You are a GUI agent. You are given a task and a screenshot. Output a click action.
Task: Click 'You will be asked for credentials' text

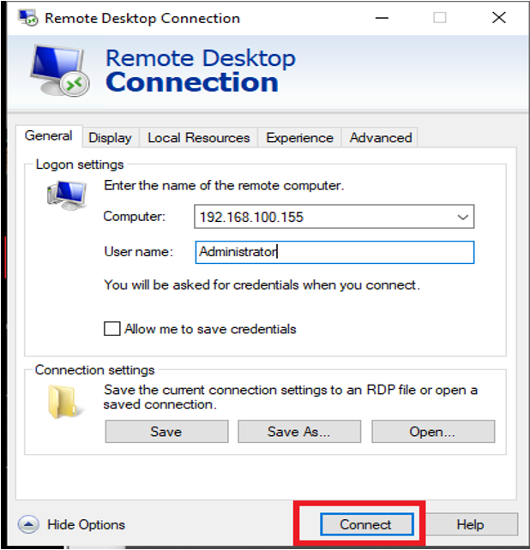[262, 284]
